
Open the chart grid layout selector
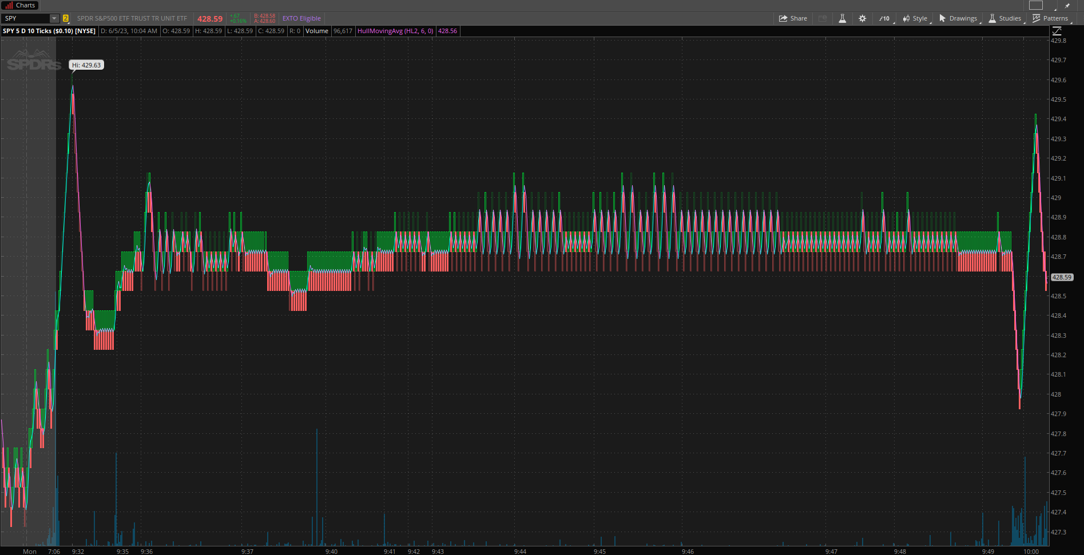pyautogui.click(x=1036, y=5)
